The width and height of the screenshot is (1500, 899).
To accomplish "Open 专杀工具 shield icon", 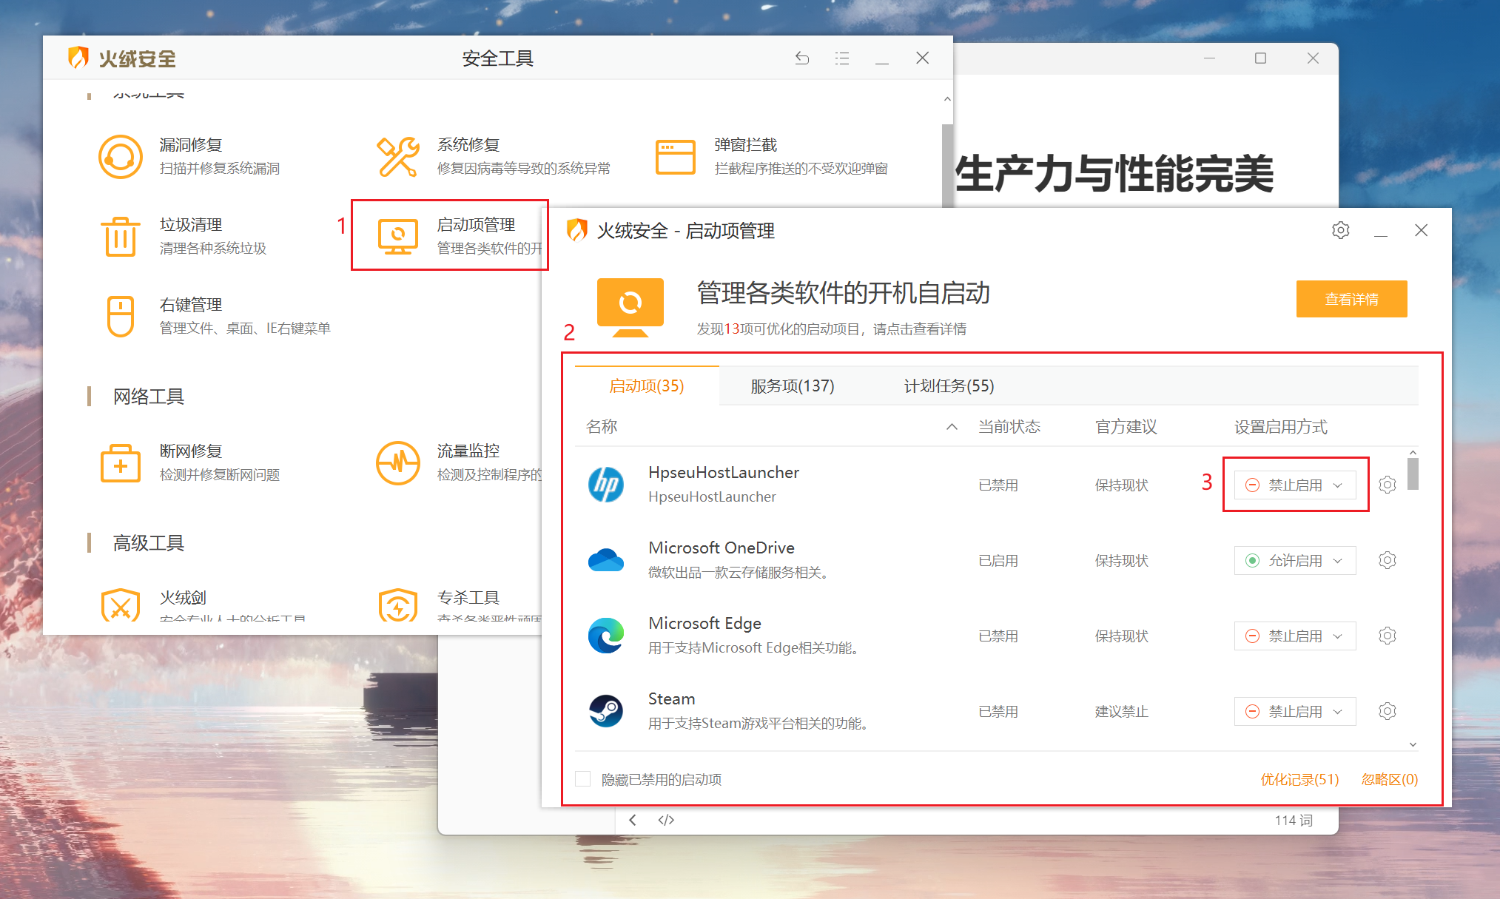I will (x=398, y=606).
